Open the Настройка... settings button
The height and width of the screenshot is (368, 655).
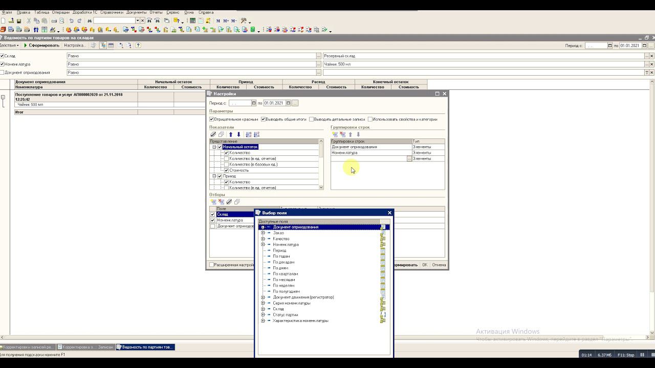75,45
